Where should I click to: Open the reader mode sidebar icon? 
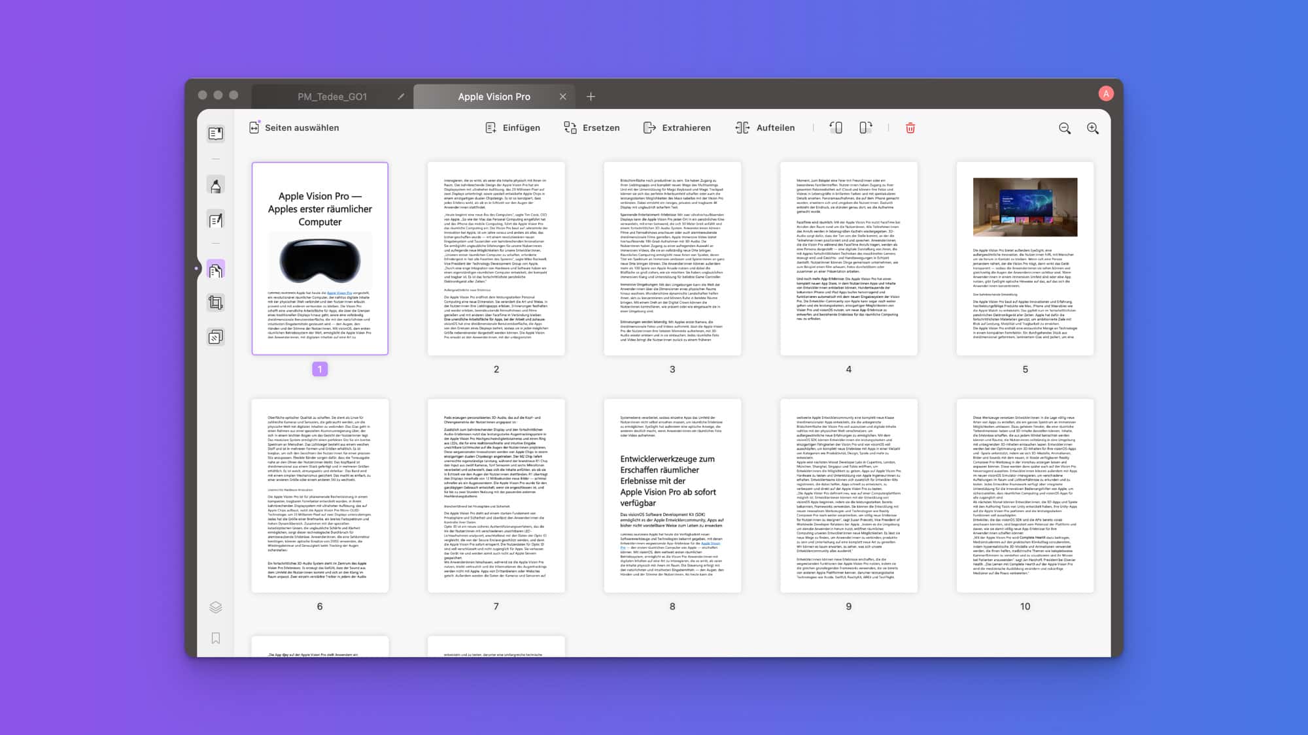coord(215,134)
